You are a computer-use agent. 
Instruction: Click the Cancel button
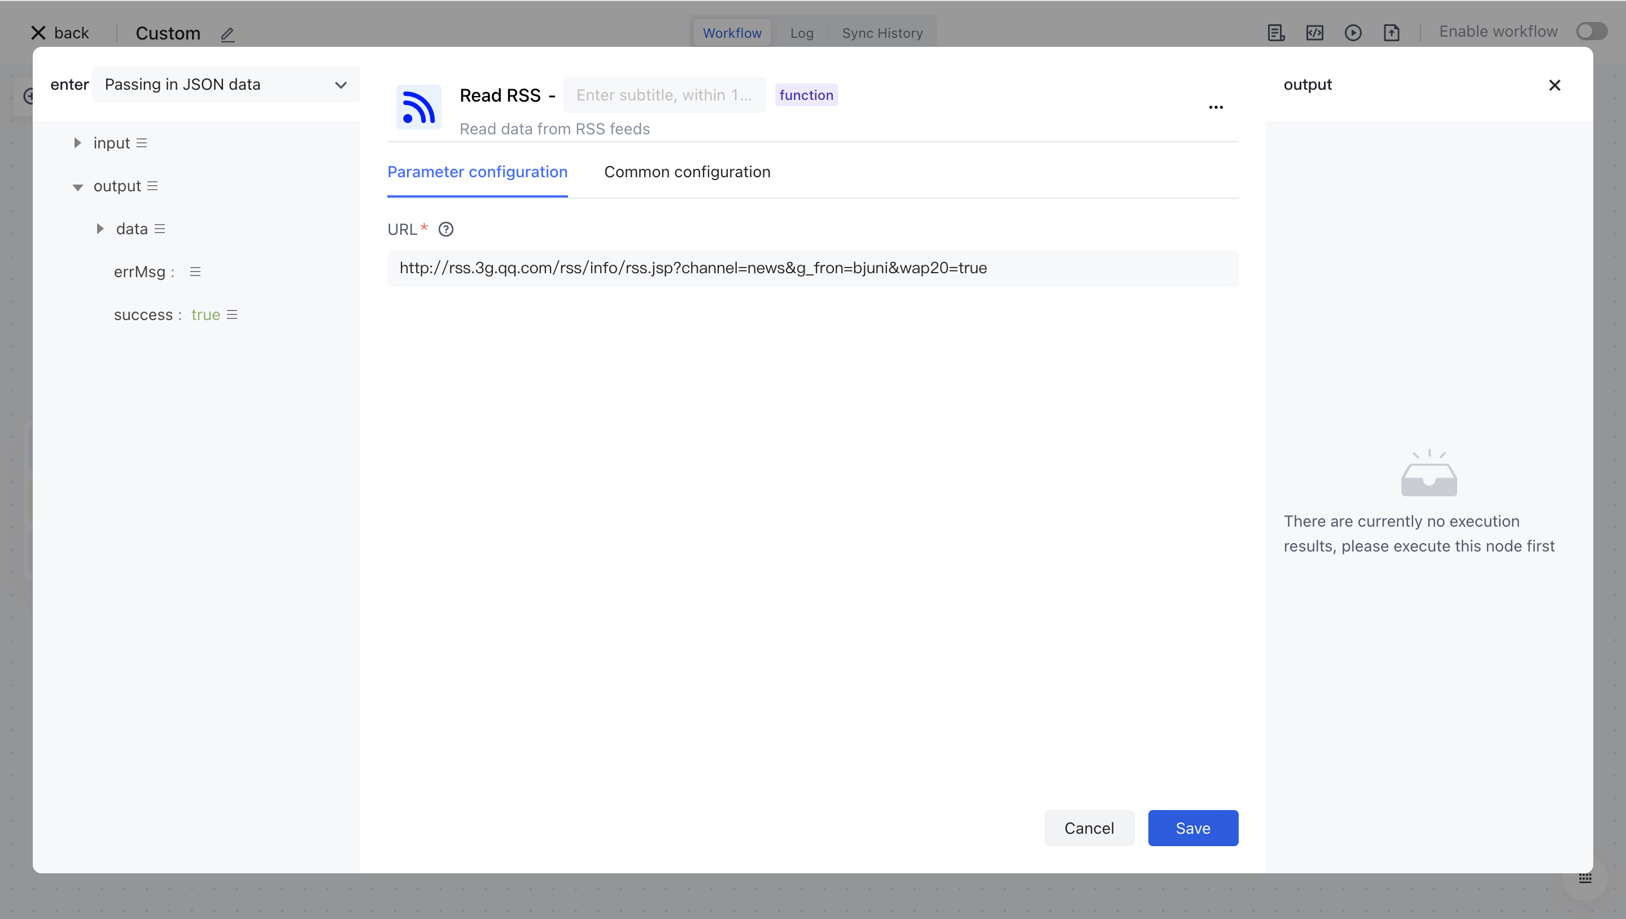(x=1089, y=828)
